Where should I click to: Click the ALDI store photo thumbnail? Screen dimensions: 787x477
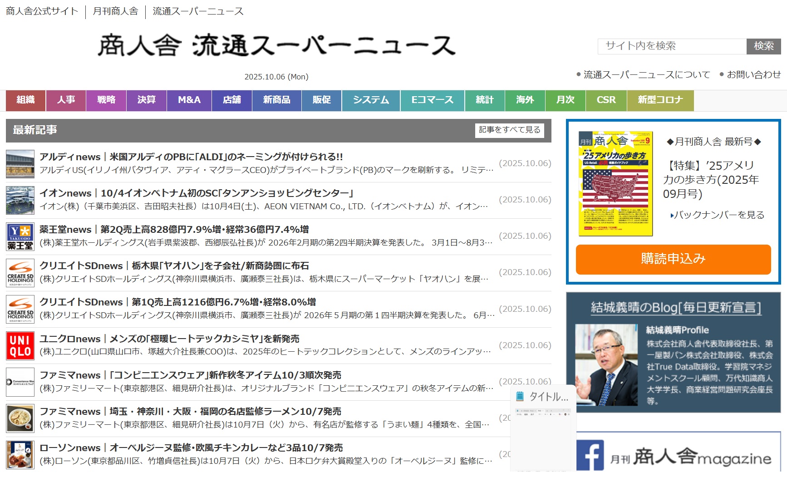[20, 164]
